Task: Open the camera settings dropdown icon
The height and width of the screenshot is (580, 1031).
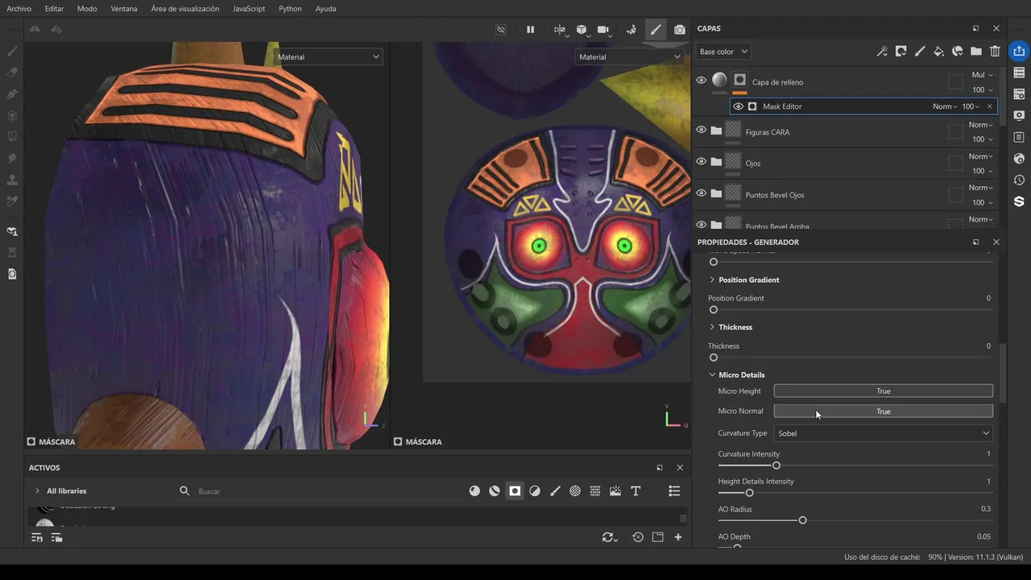Action: [x=603, y=30]
